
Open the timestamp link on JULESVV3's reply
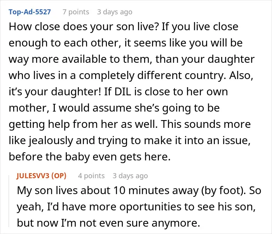point(130,176)
